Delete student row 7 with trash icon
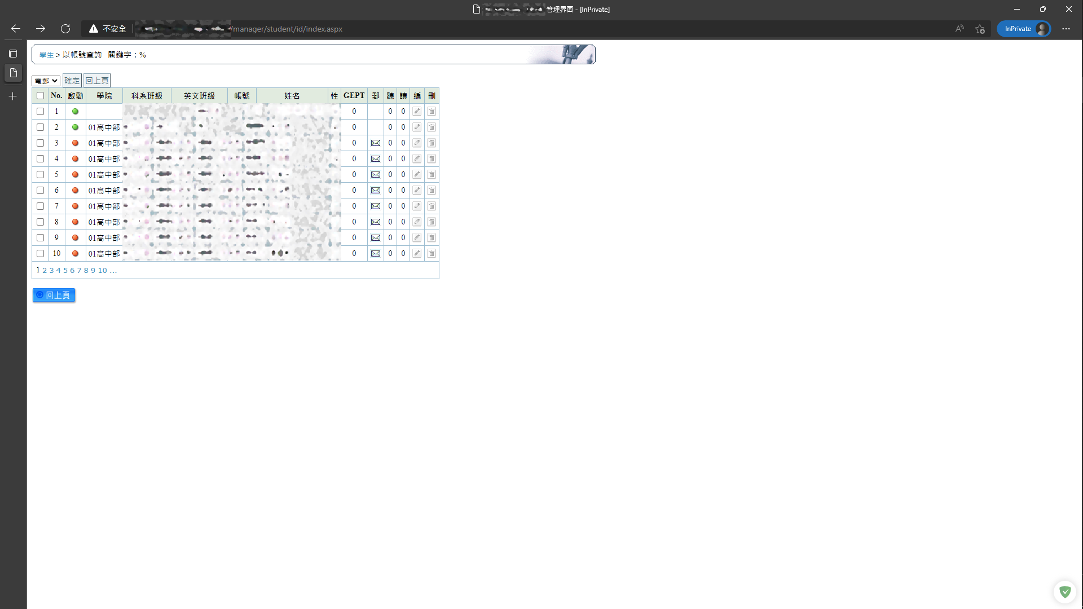Screen dimensions: 1083x609 coord(432,206)
